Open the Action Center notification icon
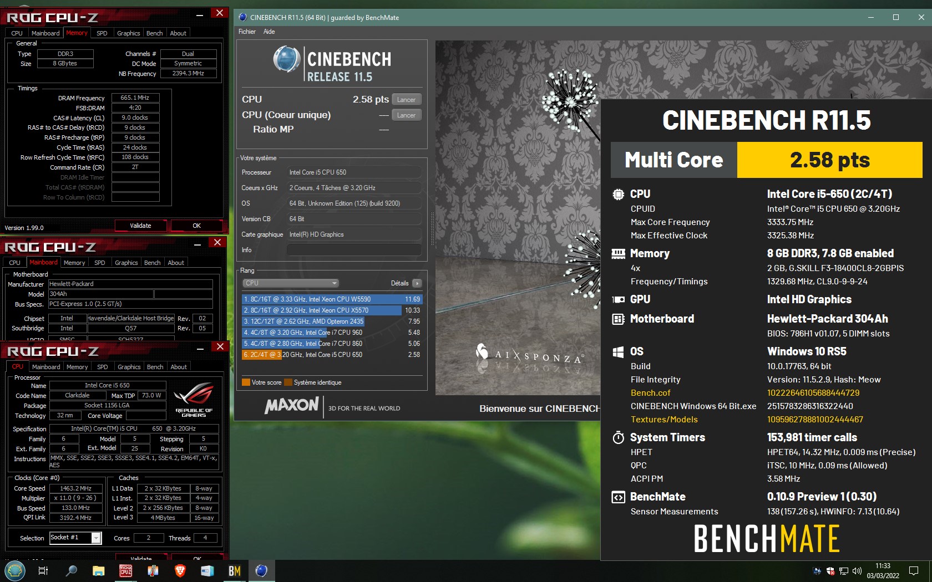932x582 pixels. pyautogui.click(x=914, y=571)
